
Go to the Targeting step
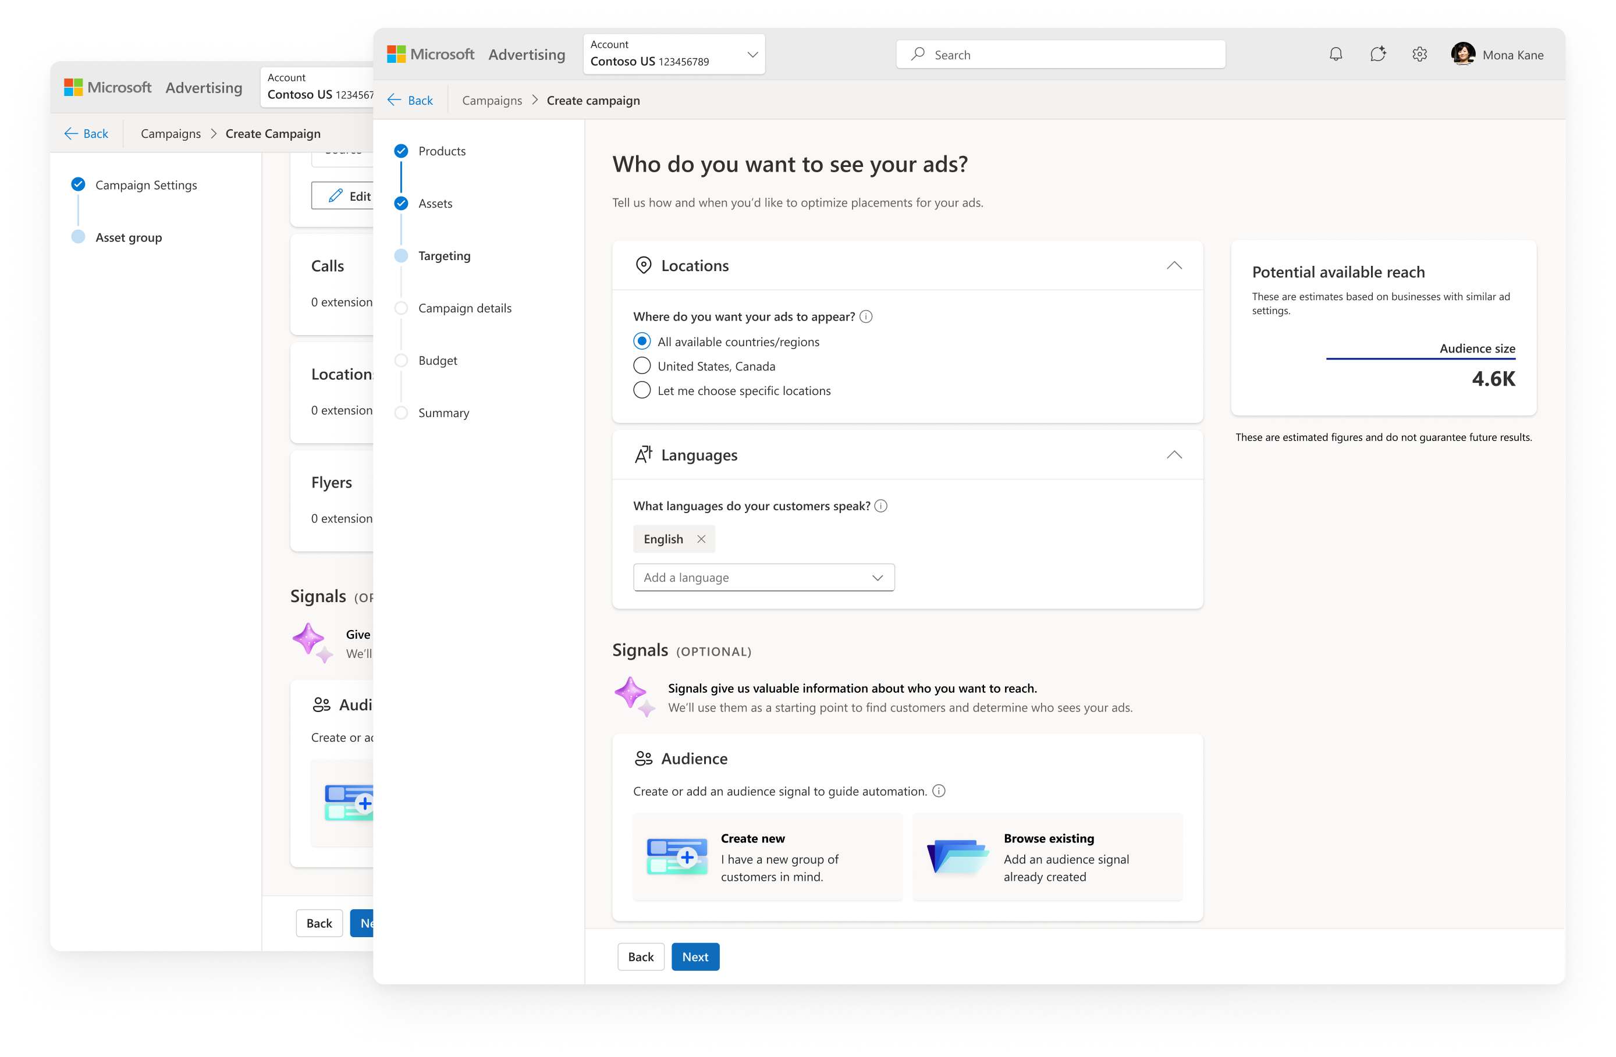coord(444,255)
